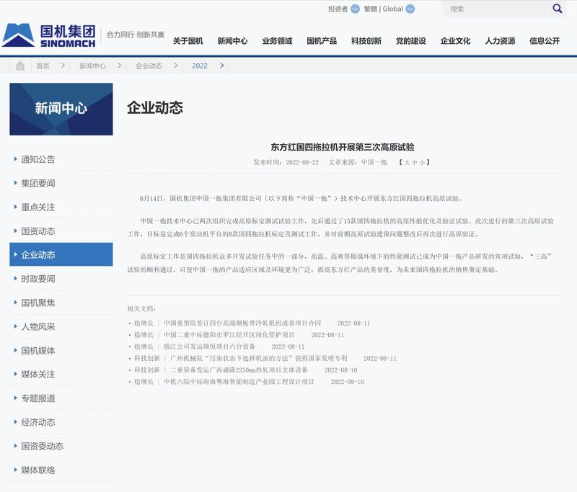
Task: Open 人力资源 menu
Action: [x=500, y=41]
